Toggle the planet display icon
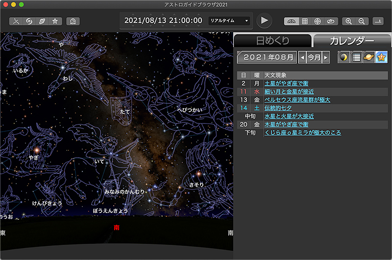Screen dimensions: 392x260 tap(42, 21)
